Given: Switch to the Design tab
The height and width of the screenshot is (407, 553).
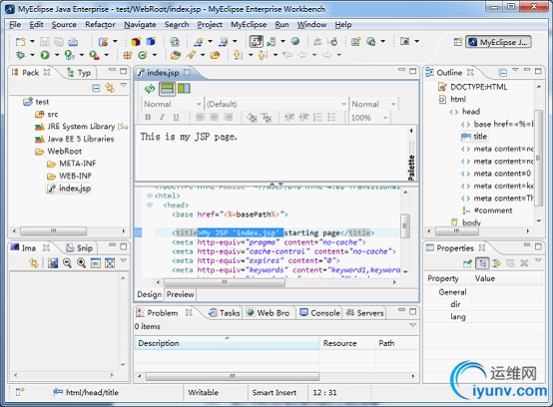Looking at the screenshot, I should [149, 294].
